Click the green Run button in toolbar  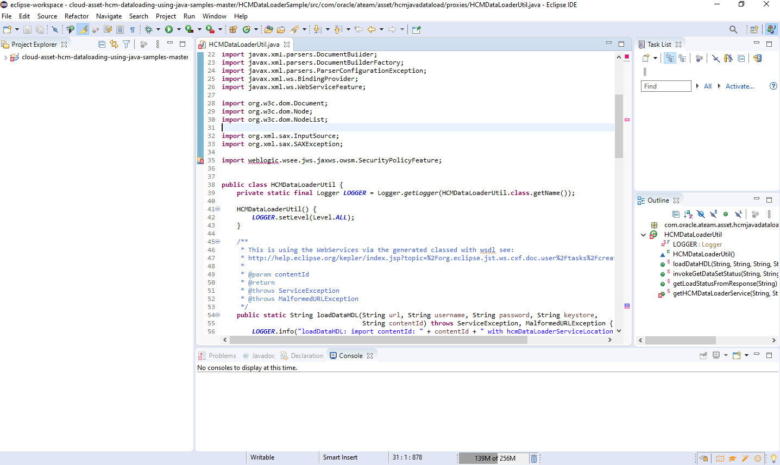click(169, 29)
